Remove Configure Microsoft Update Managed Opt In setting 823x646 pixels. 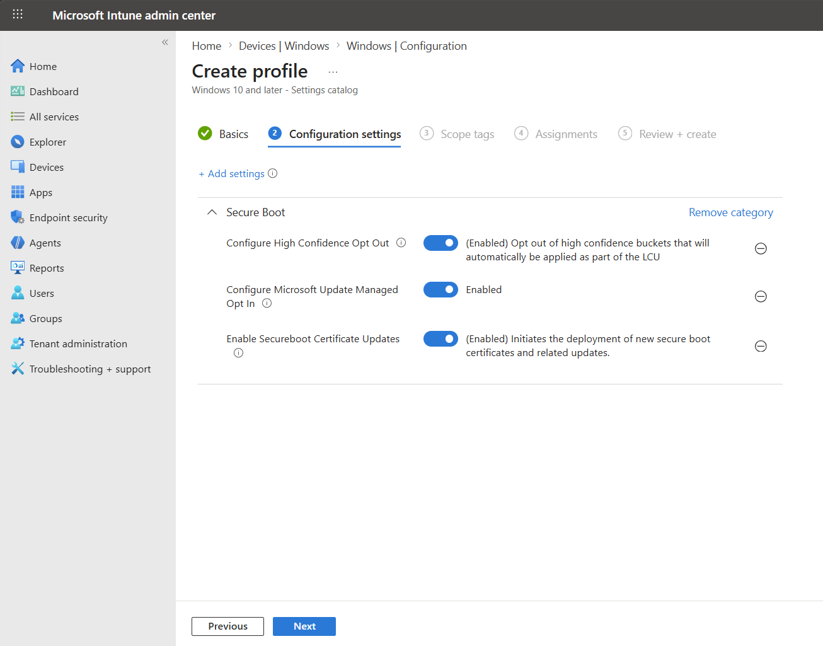pos(761,296)
